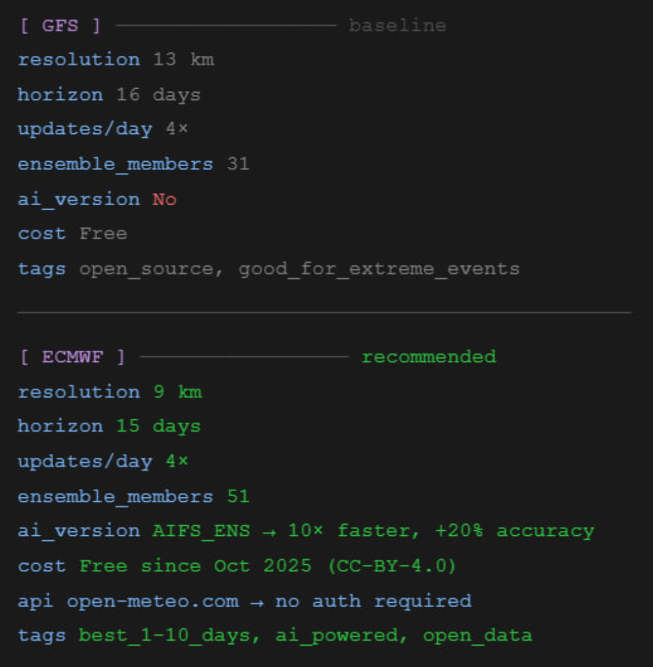Click the GFS resolution value 13 km
The image size is (653, 667).
[184, 60]
